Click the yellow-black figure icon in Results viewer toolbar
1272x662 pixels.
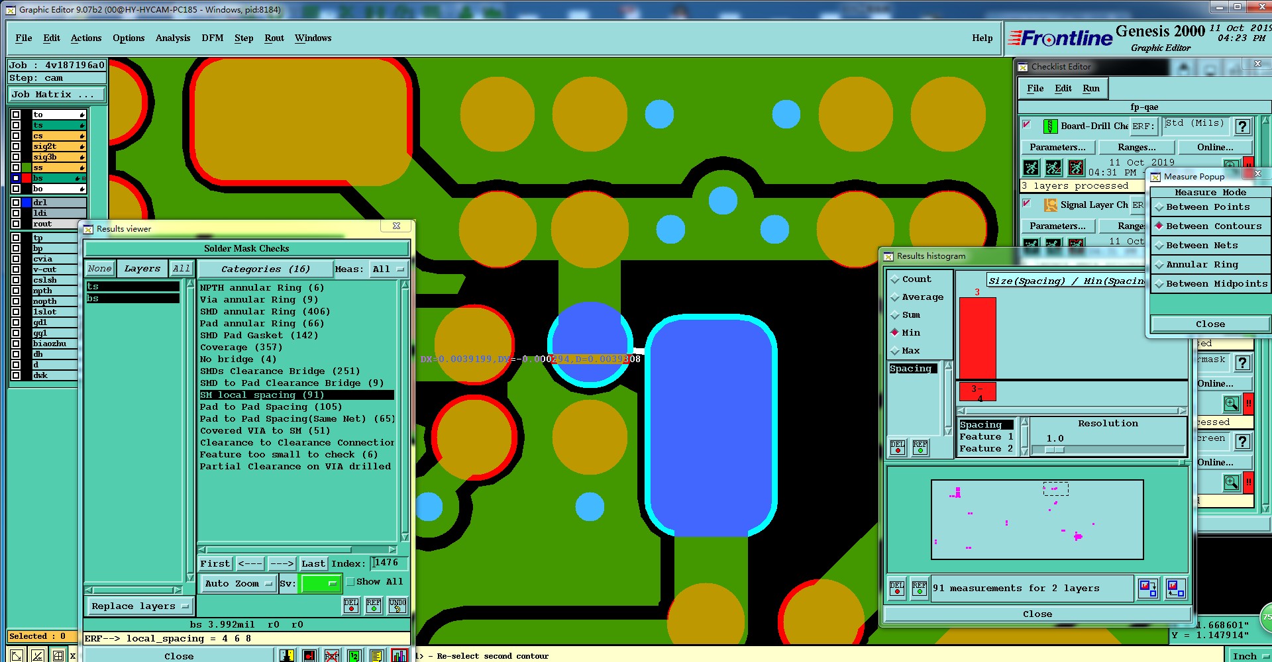coord(287,655)
